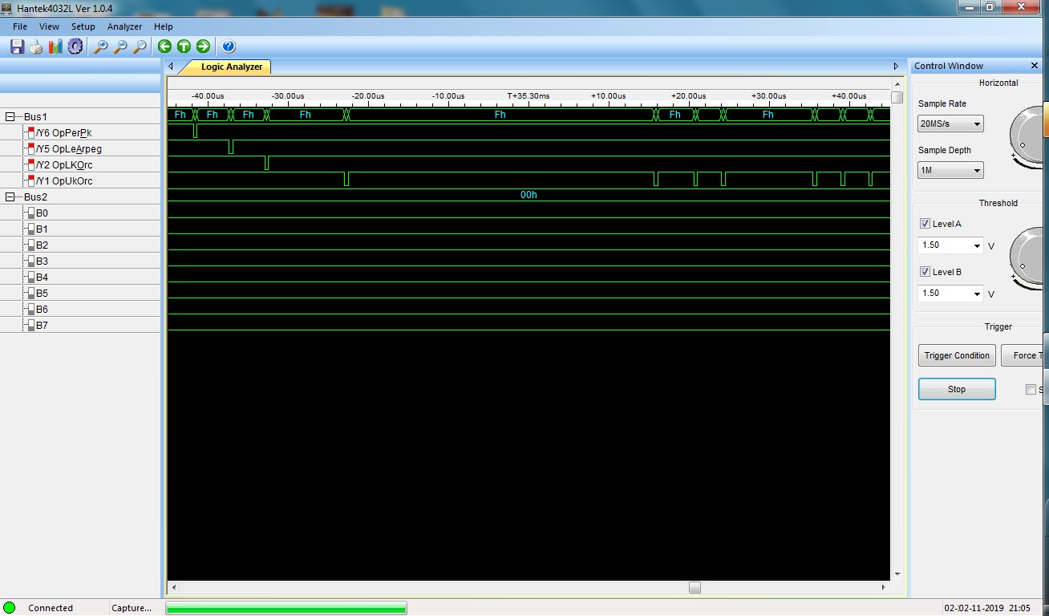Jump to trigger with green T icon

pyautogui.click(x=184, y=47)
